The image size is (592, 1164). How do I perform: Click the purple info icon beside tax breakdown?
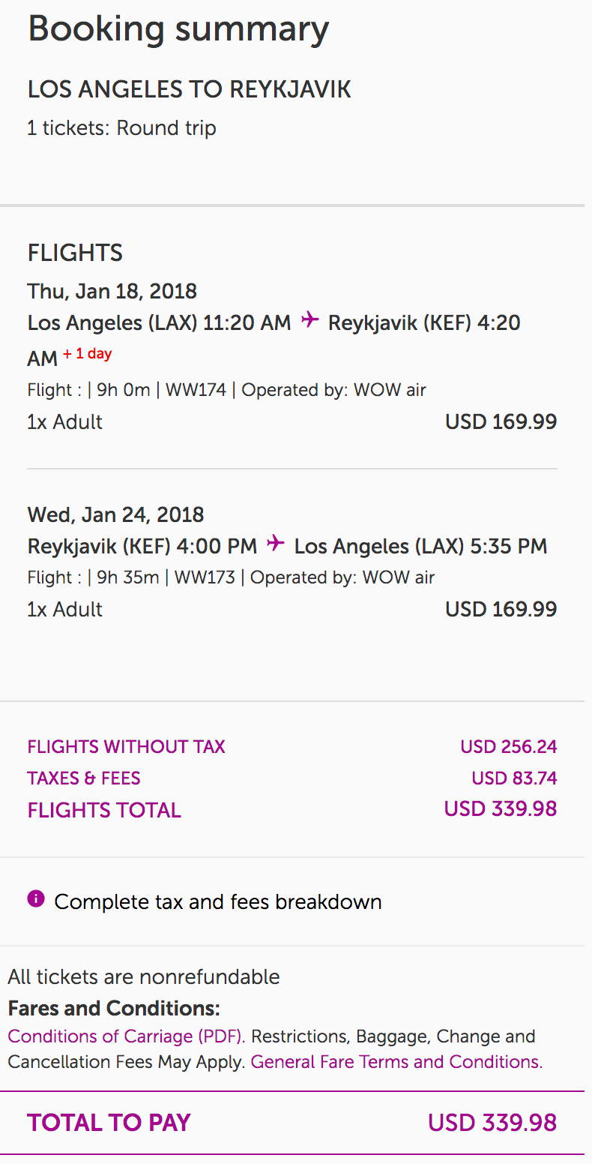click(x=36, y=898)
